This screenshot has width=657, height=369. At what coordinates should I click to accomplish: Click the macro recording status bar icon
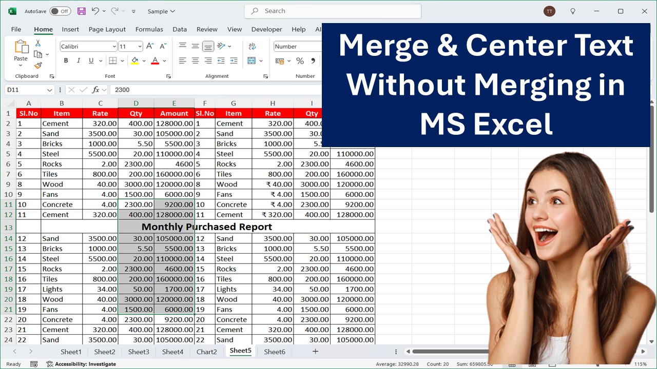tap(34, 364)
